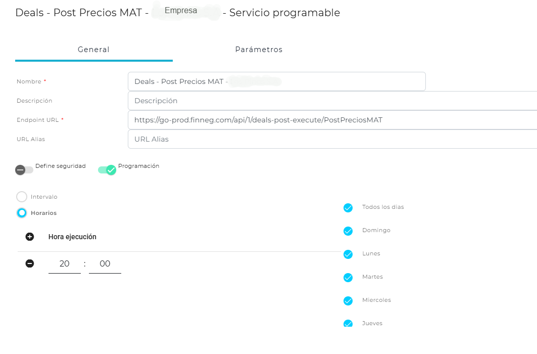Screen dimensions: 537x354
Task: Toggle the Miercoles day checkbox
Action: [x=348, y=301]
